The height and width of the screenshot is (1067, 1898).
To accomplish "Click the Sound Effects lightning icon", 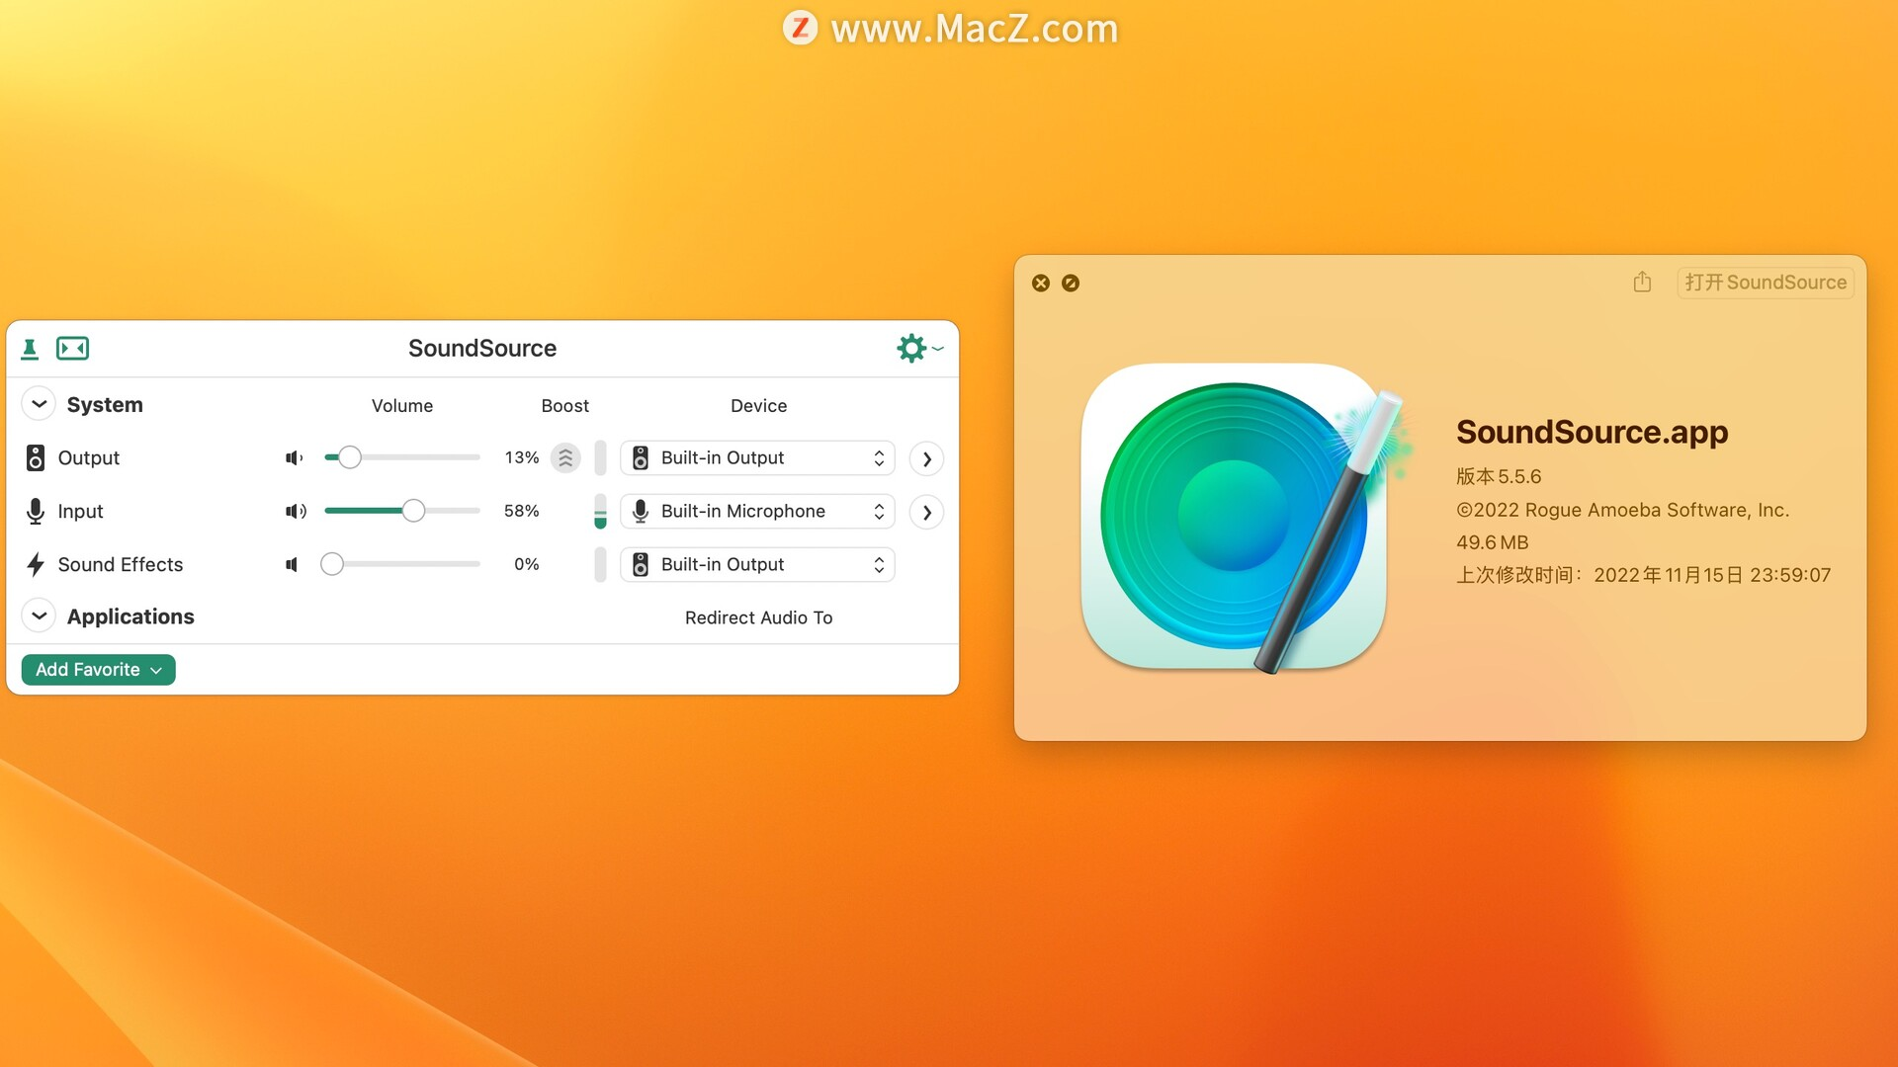I will click(x=36, y=565).
